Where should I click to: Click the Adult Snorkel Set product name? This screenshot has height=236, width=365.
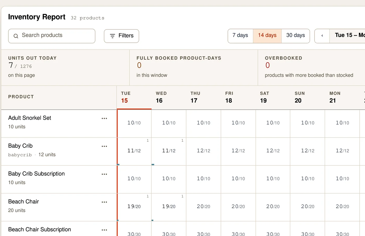30,118
